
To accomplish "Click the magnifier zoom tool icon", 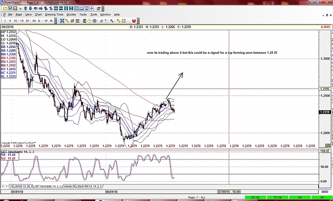I will coord(111,21).
